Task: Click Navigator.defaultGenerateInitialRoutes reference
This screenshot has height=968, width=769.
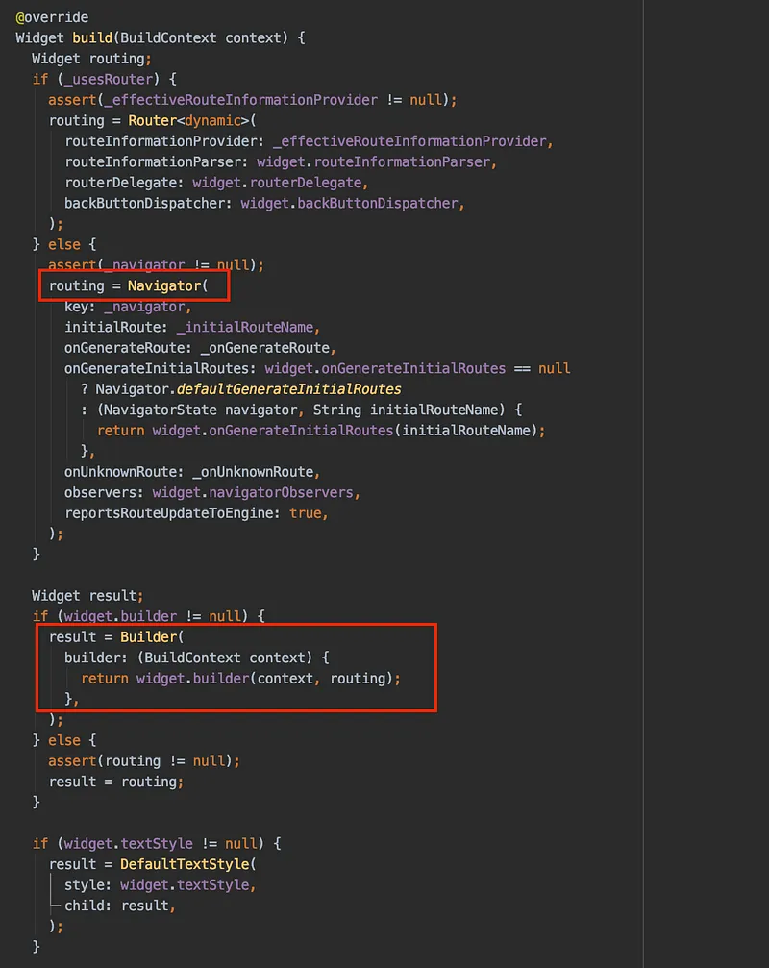Action: pos(250,388)
